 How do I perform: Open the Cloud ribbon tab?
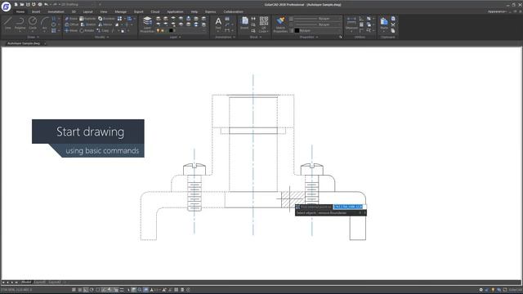[155, 11]
